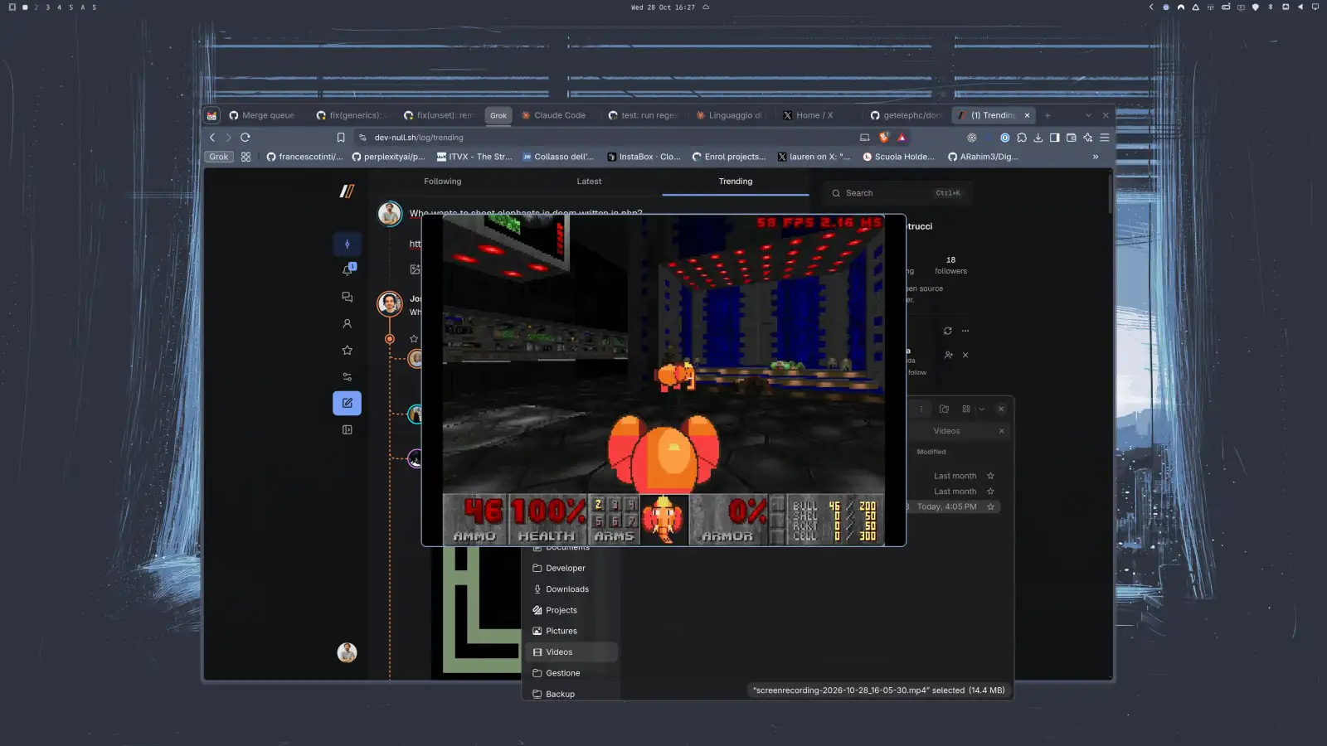The width and height of the screenshot is (1327, 746).
Task: Dismiss the suggested user with the X
Action: (x=965, y=355)
